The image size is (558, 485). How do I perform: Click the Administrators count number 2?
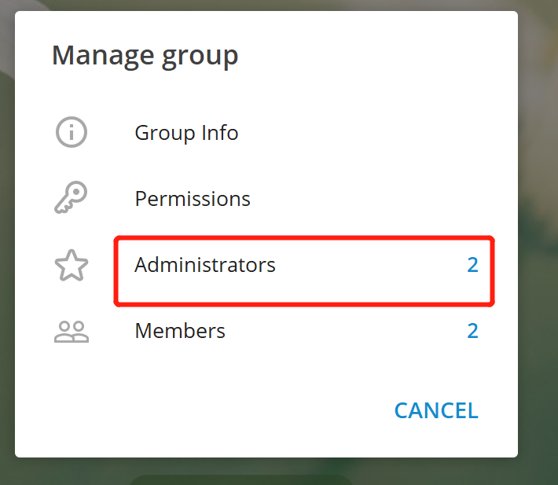472,265
